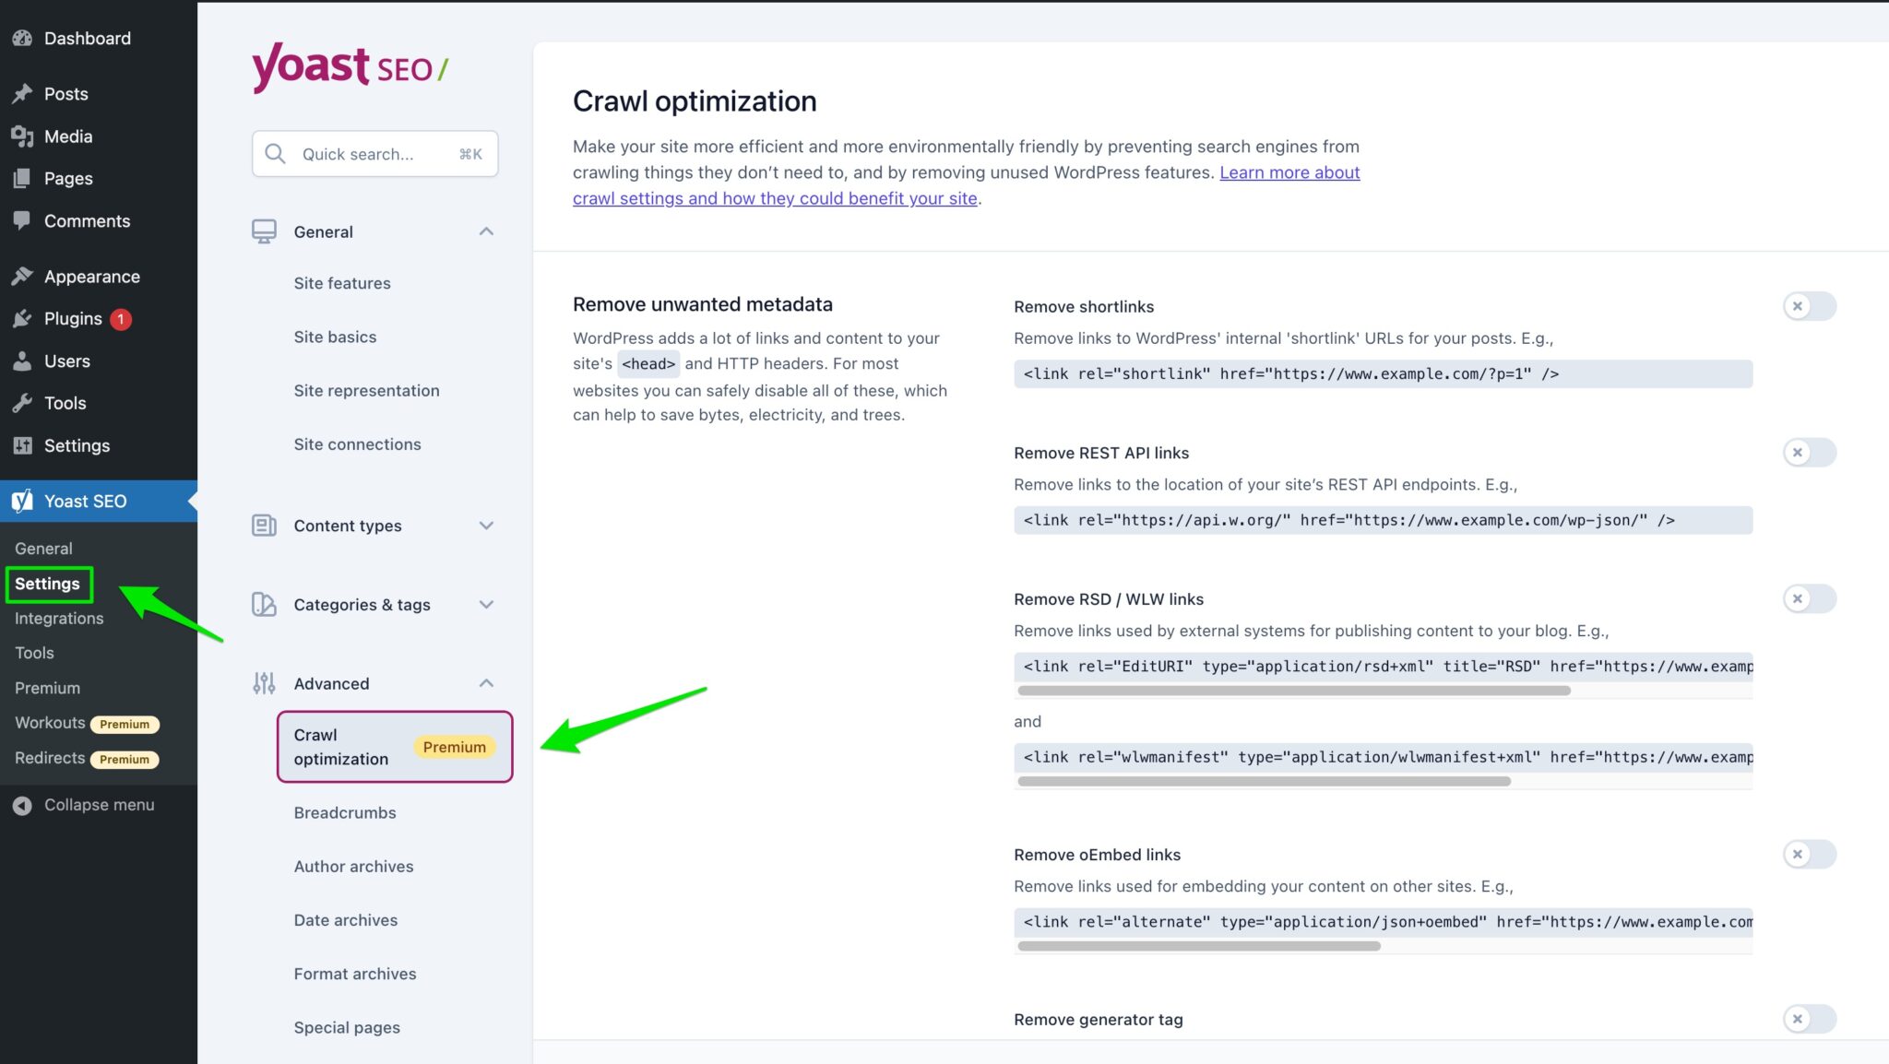Select the Breadcrumbs settings page
This screenshot has height=1064, width=1889.
pos(344,812)
